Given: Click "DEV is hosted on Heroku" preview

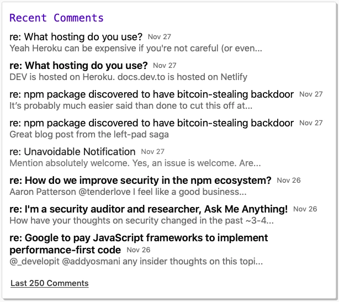Looking at the screenshot, I should click(x=129, y=77).
